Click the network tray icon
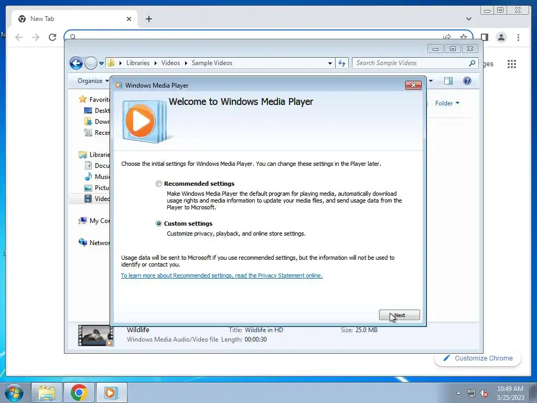 click(471, 394)
